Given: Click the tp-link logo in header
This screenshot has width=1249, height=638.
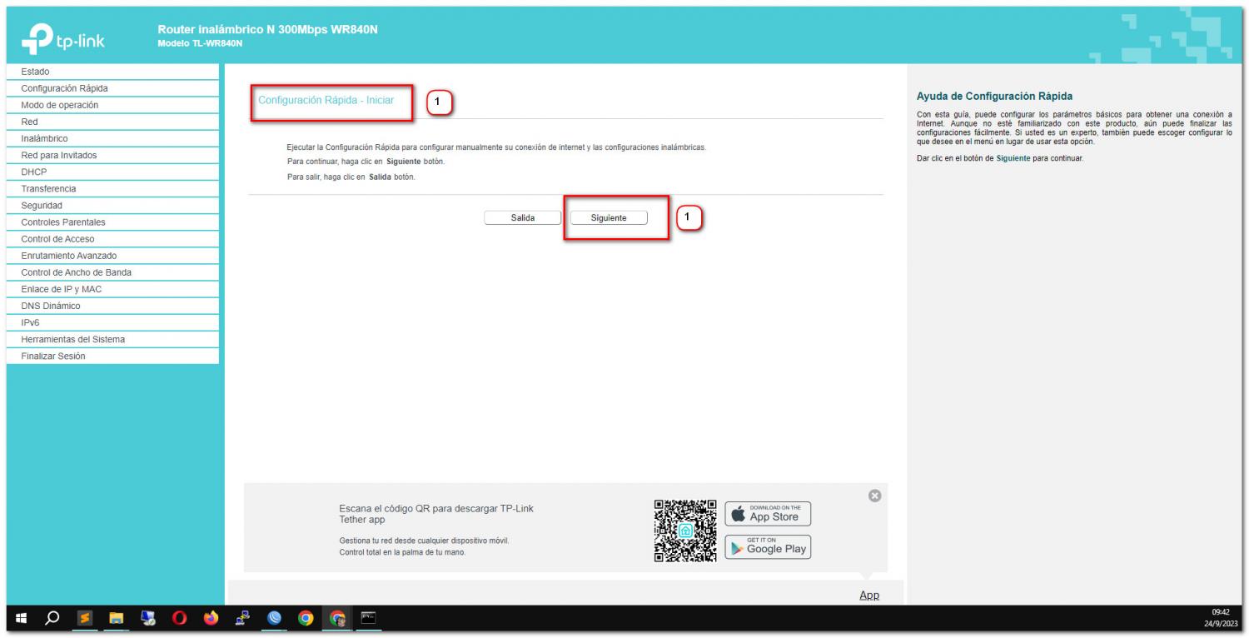Looking at the screenshot, I should coord(63,38).
